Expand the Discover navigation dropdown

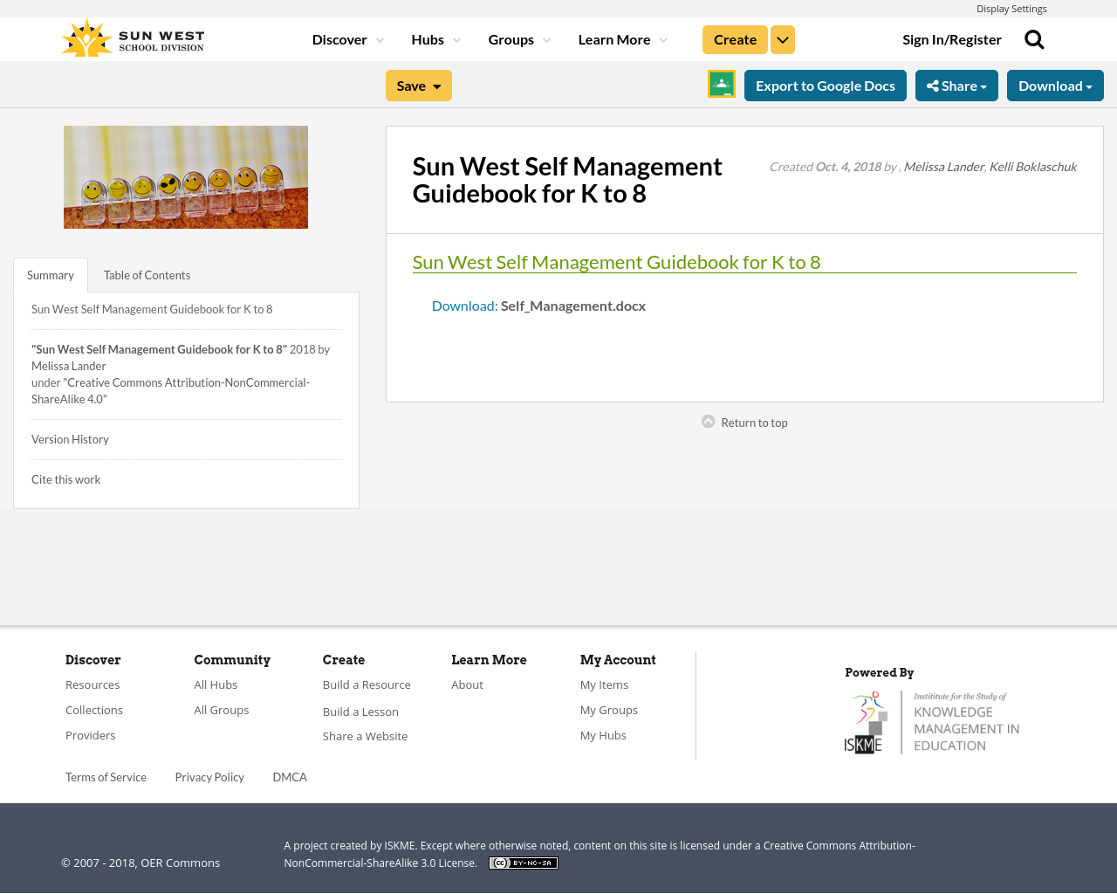tap(346, 38)
